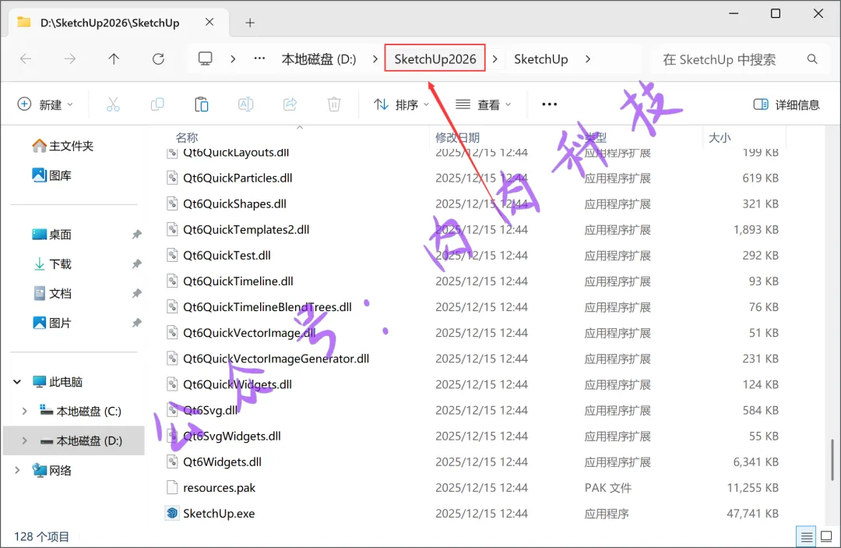Click the Copy icon in toolbar
Screen dimensions: 841x548
tap(157, 104)
